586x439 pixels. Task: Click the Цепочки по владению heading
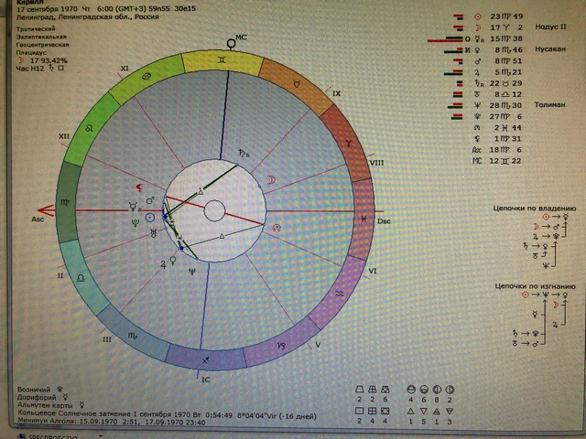coord(535,208)
